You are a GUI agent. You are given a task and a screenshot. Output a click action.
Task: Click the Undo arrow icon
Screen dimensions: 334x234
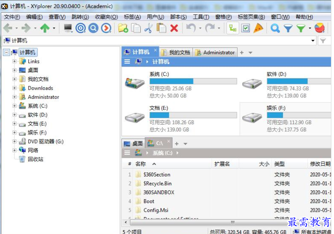[x=191, y=28]
